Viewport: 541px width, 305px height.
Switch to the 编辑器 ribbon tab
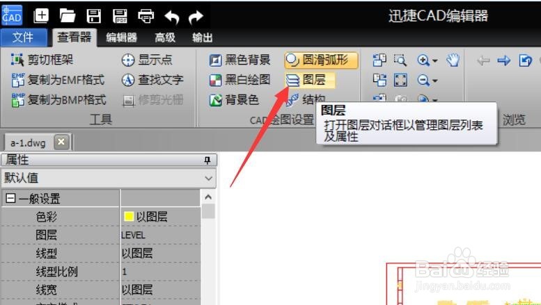[121, 38]
